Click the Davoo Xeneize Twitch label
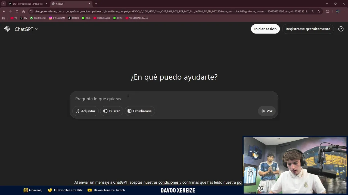The image size is (348, 195). pyautogui.click(x=106, y=190)
